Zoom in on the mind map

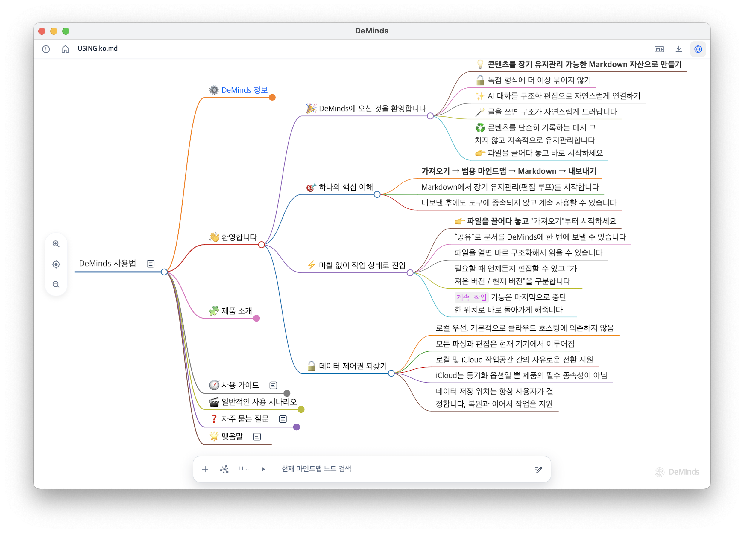click(x=56, y=244)
